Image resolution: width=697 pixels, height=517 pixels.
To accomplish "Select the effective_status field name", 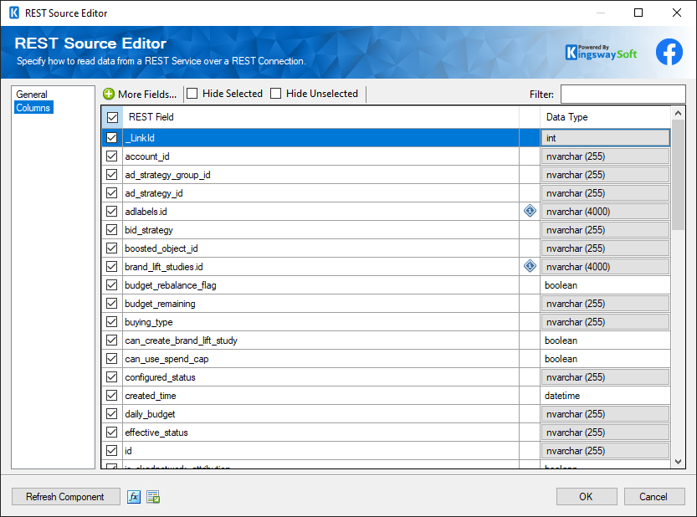I will (x=156, y=433).
